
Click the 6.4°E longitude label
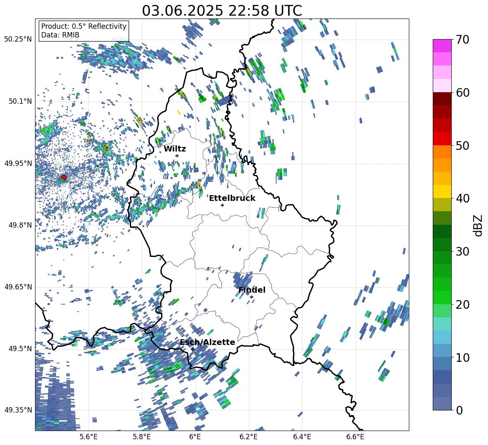pyautogui.click(x=302, y=437)
